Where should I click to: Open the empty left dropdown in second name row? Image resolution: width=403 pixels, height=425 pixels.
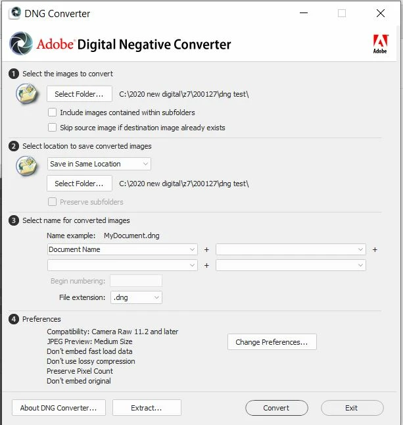point(122,265)
